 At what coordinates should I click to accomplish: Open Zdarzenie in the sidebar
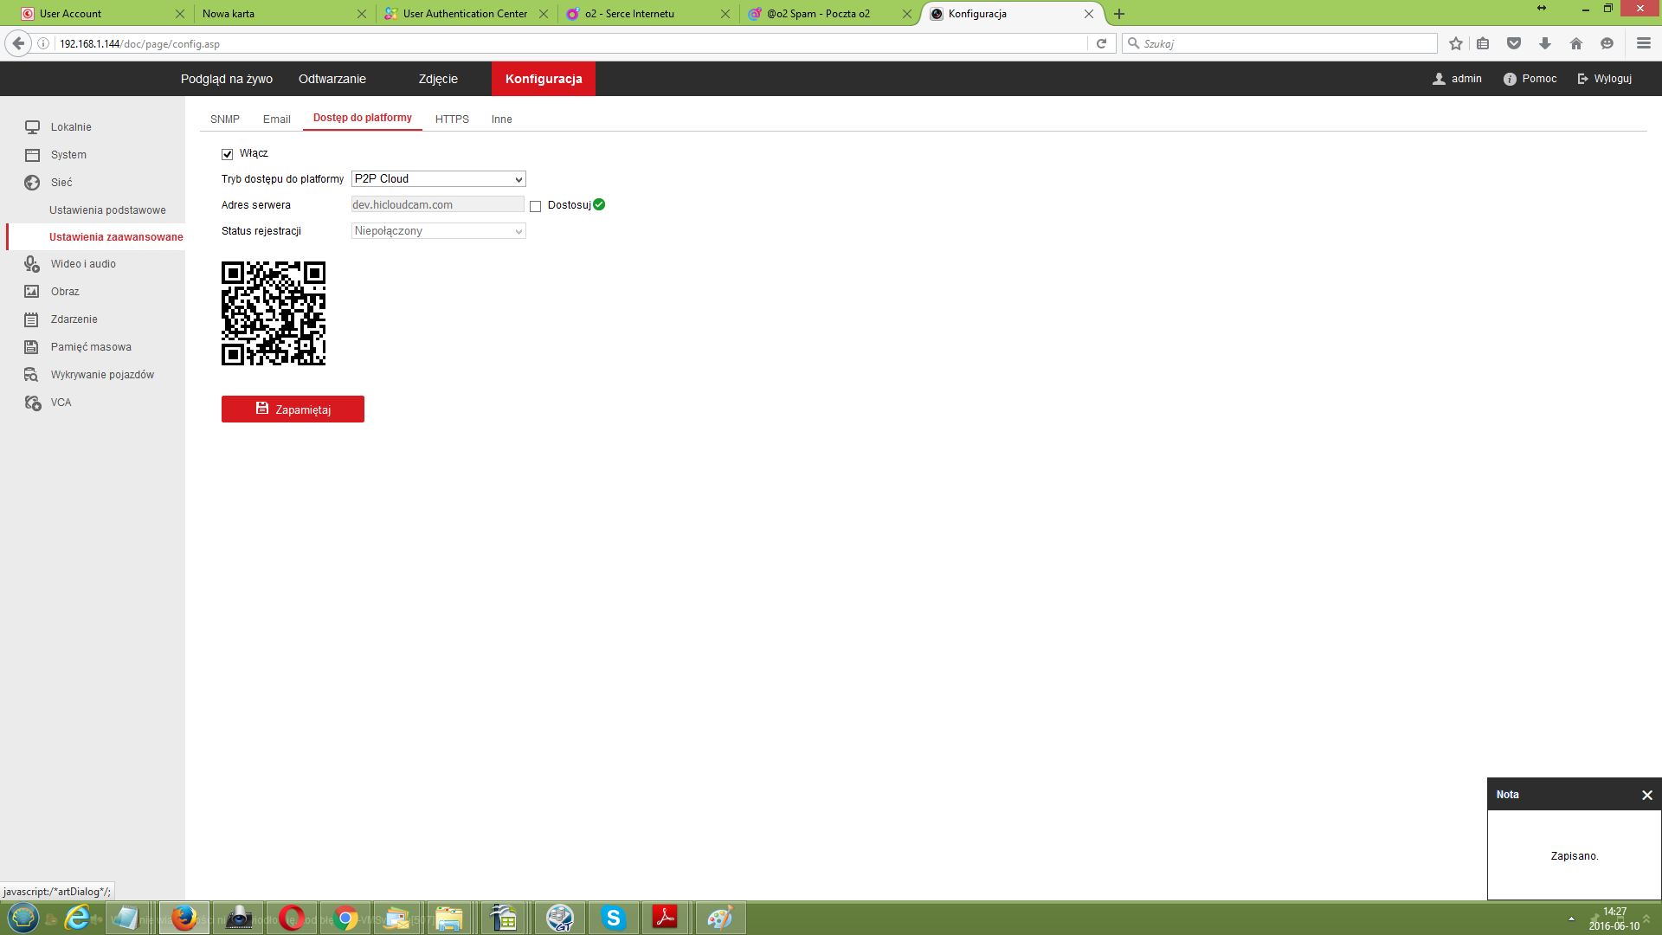(74, 319)
